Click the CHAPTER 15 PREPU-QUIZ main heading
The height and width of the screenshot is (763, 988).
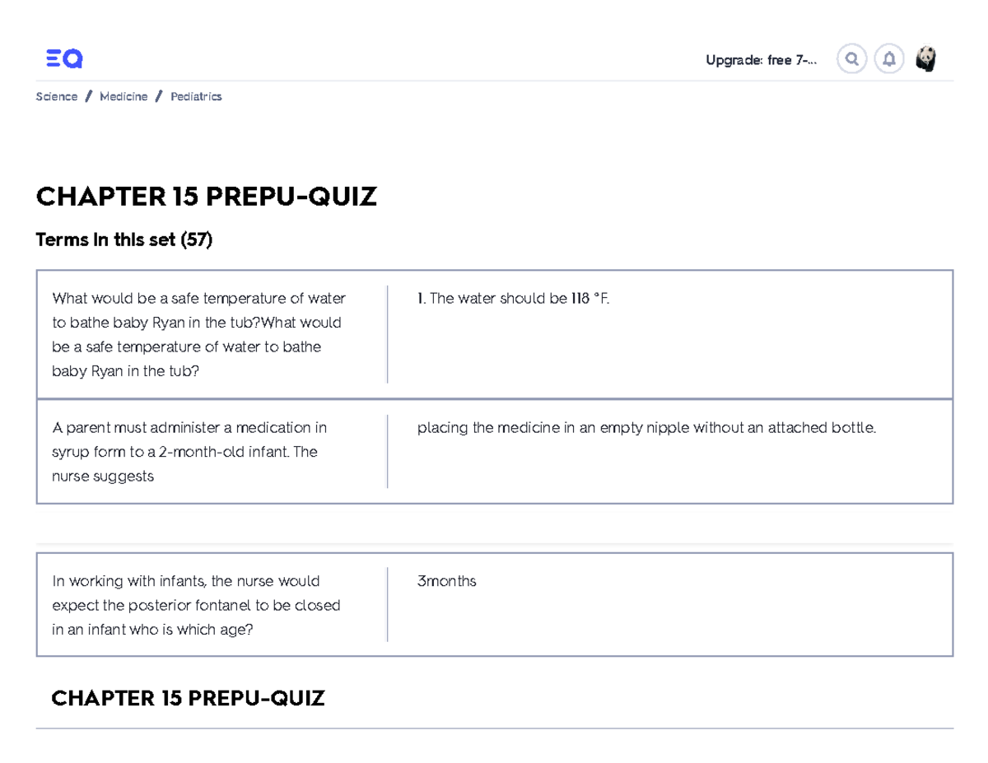[x=206, y=197]
